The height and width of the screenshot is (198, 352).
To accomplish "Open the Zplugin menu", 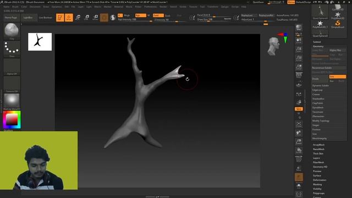I will coord(225,7).
